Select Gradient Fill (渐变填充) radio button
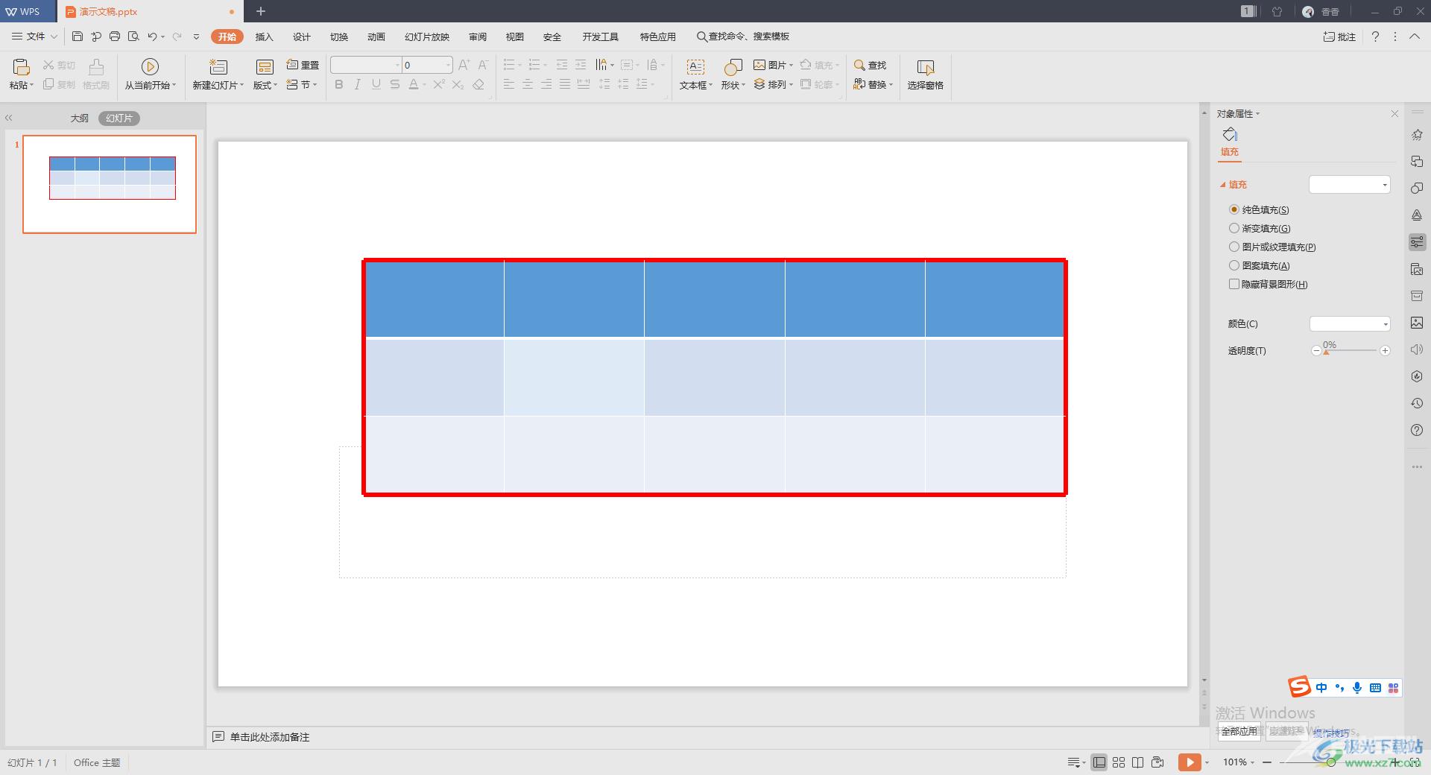The image size is (1431, 775). pos(1233,228)
